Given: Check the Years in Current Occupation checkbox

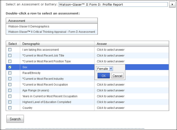Looking at the screenshot, I should pos(10,96).
